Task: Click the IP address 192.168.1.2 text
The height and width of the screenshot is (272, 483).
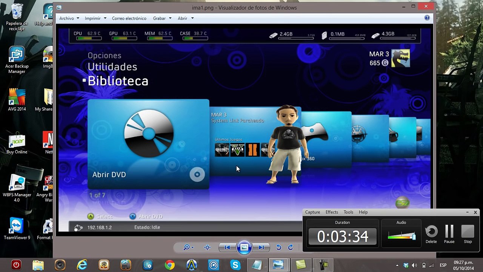Action: coord(99,227)
